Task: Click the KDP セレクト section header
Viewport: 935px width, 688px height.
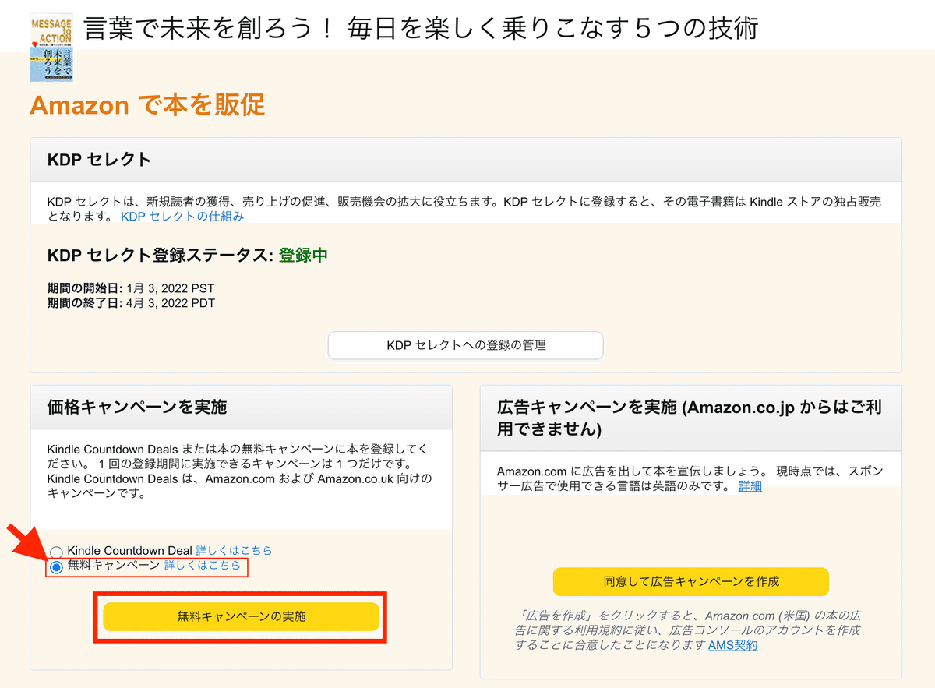Action: point(466,160)
